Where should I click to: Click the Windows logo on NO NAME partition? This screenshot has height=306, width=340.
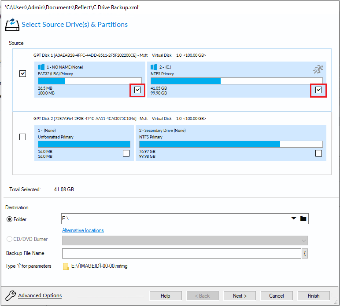click(x=42, y=67)
